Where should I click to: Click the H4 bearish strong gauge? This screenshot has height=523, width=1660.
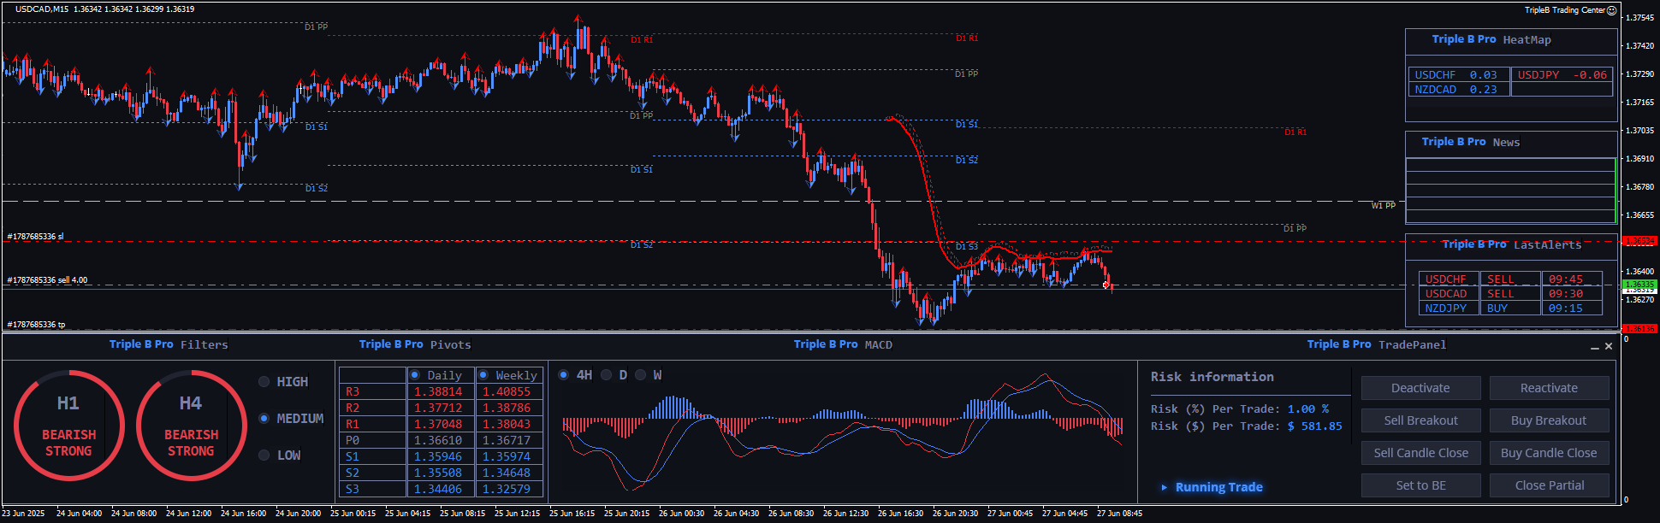pyautogui.click(x=191, y=426)
